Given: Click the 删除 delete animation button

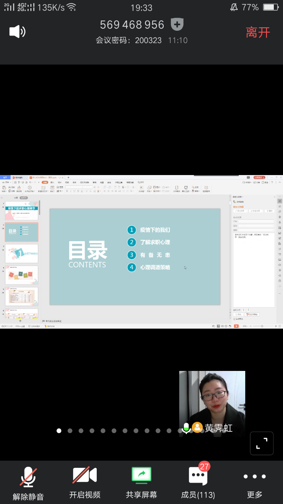Looking at the screenshot, I should pos(270,211).
